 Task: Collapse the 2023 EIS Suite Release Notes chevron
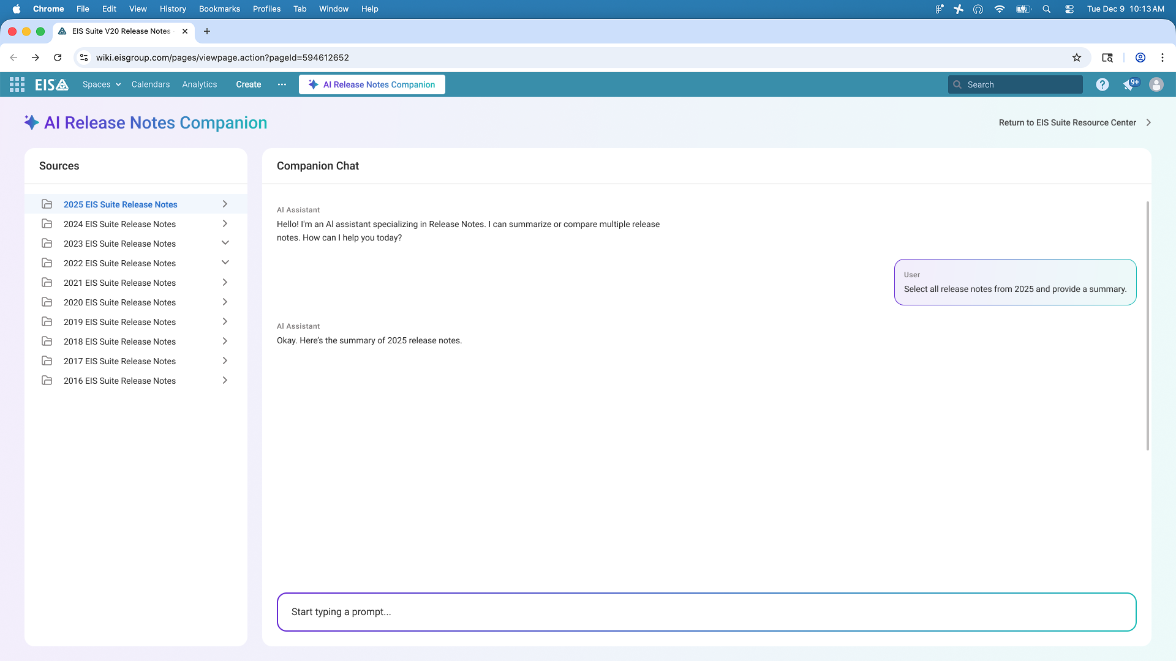pos(225,243)
